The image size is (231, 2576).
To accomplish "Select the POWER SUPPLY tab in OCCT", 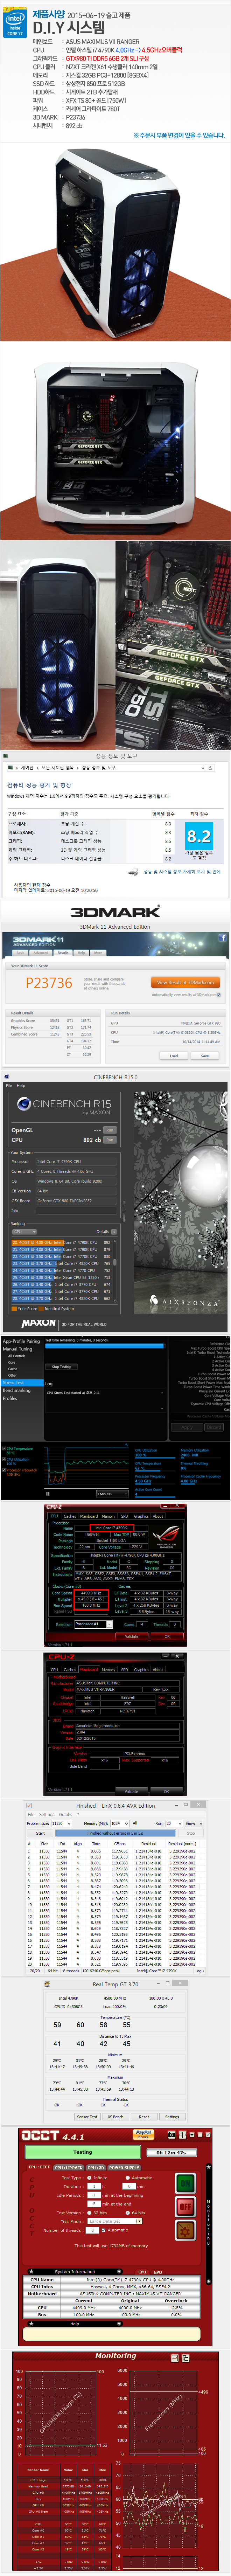I will coord(124,2168).
